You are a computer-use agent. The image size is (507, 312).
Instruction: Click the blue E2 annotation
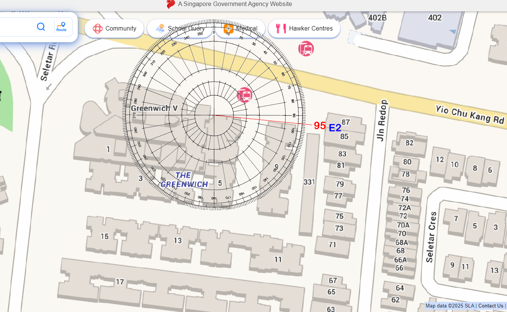click(335, 128)
